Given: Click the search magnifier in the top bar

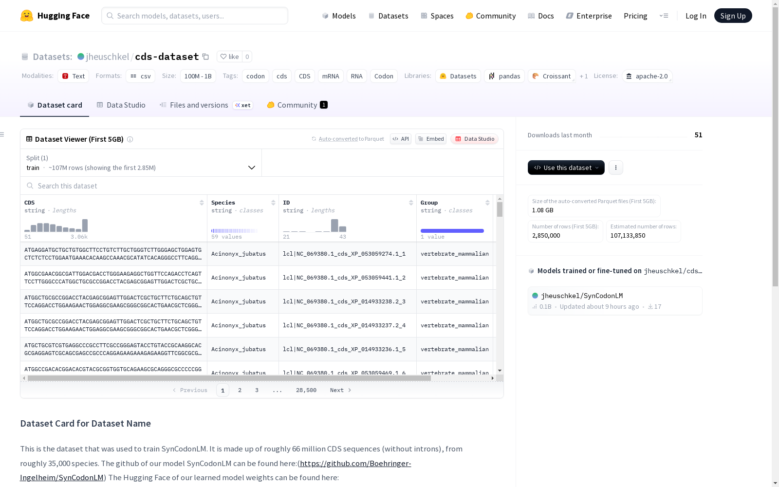Looking at the screenshot, I should click(x=110, y=16).
